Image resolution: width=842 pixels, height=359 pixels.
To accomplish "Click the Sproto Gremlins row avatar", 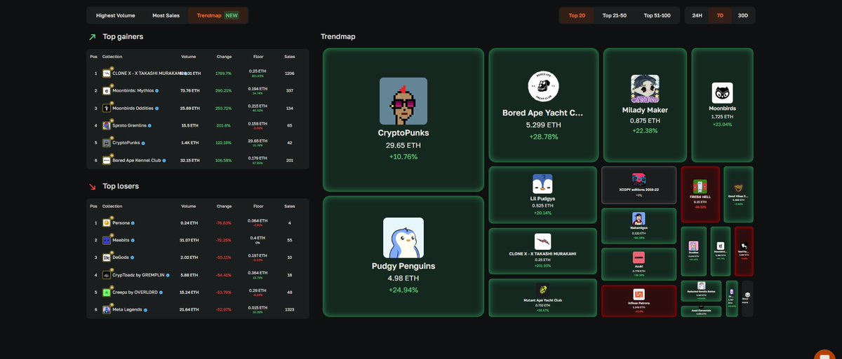I will tap(107, 125).
